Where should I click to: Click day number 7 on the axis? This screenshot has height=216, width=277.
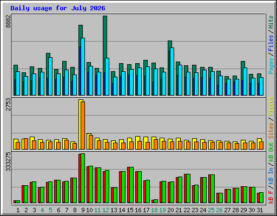(67, 210)
